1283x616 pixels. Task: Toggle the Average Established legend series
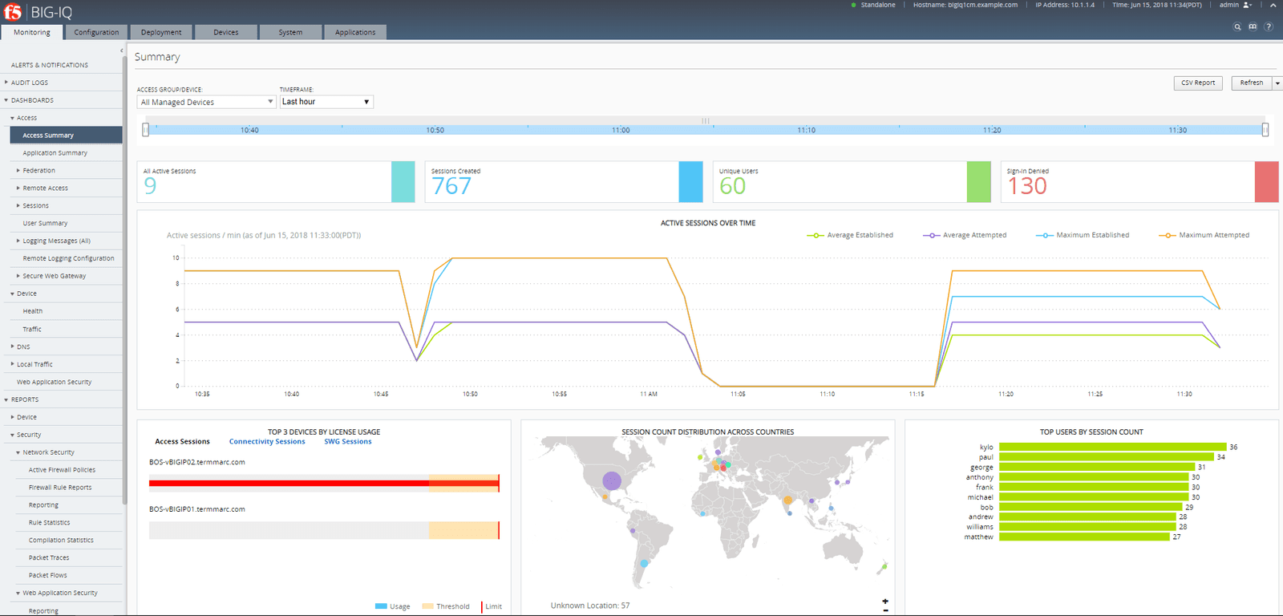850,235
